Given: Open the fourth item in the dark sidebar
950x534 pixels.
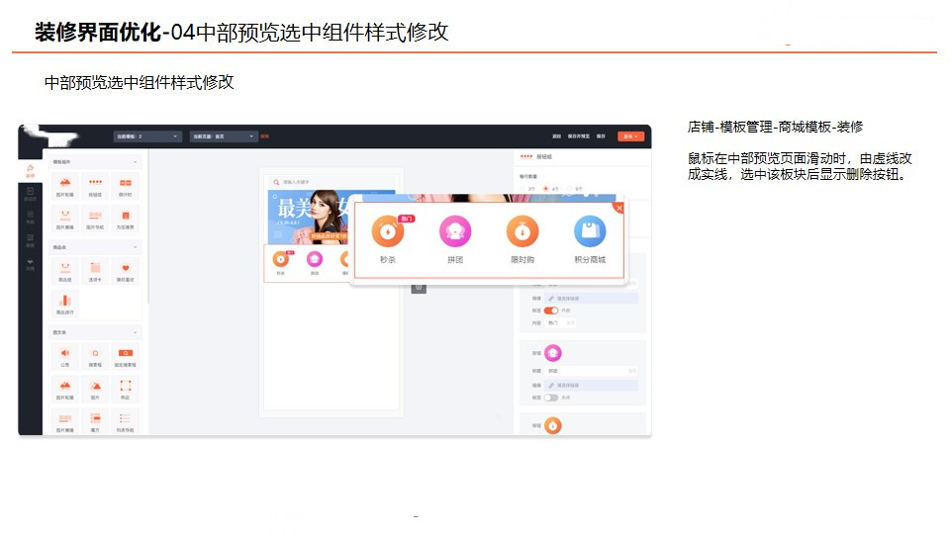Looking at the screenshot, I should click(x=30, y=240).
